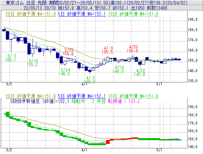Click the magenta 転換値 : 153.2 text
Viewport: 203px width, 154px height.
[x=124, y=101]
